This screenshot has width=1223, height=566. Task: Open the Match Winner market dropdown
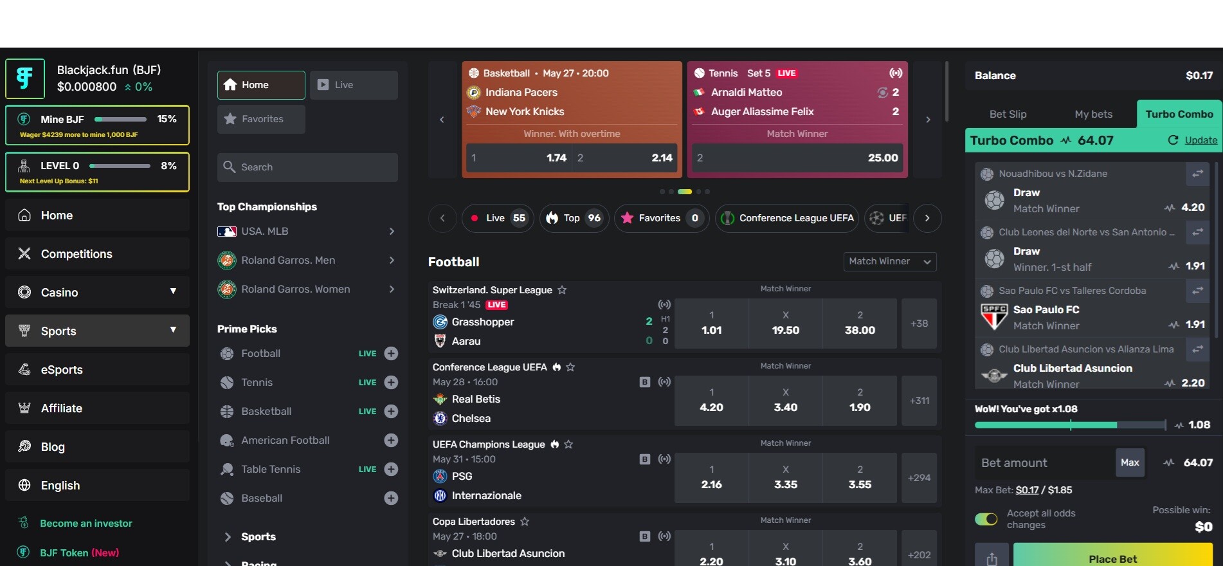(890, 261)
